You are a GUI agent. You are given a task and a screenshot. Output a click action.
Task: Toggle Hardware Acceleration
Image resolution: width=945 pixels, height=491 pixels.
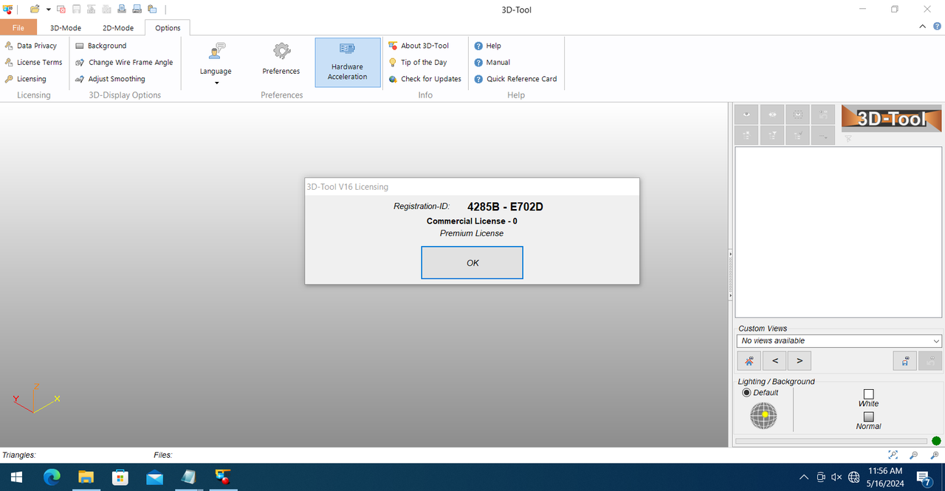coord(348,63)
